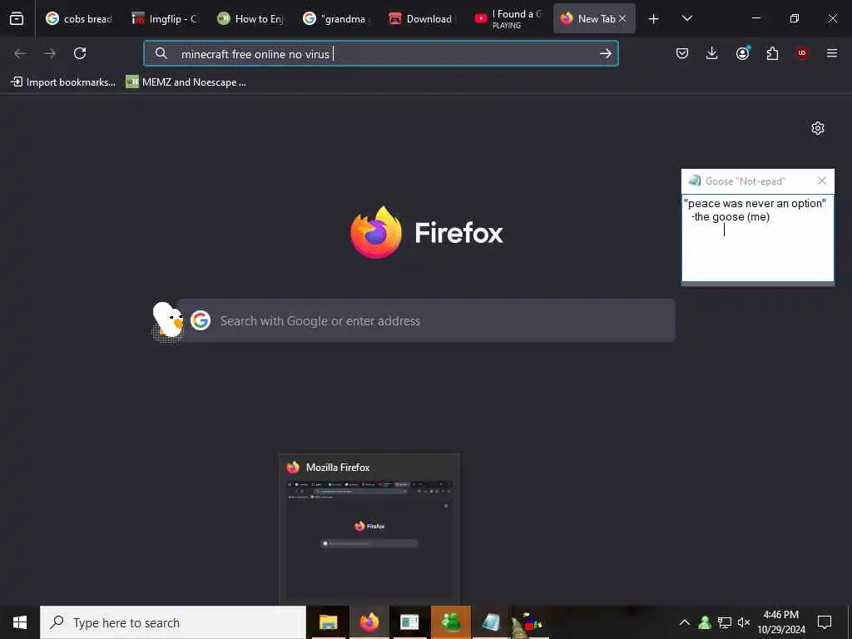This screenshot has width=852, height=639.
Task: Click the Firefox logo on new tab
Action: tap(427, 233)
